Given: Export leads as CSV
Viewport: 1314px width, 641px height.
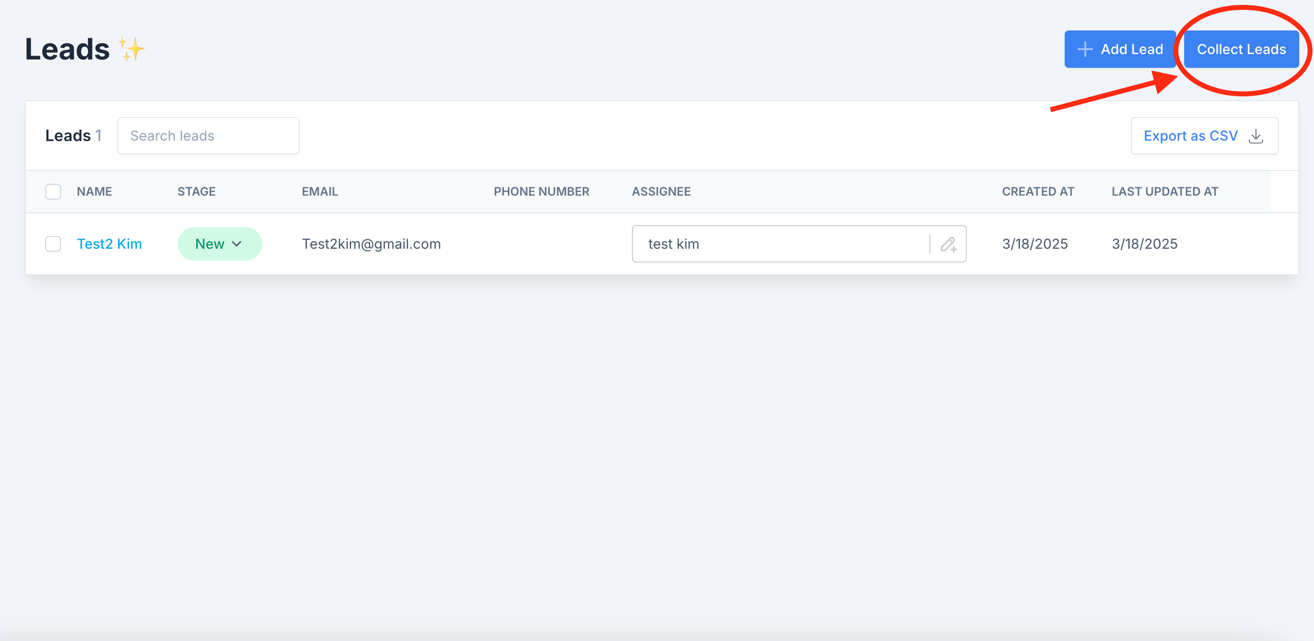Looking at the screenshot, I should tap(1204, 136).
